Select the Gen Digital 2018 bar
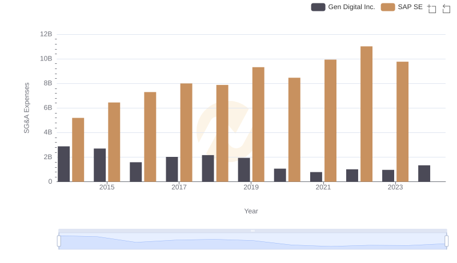The width and height of the screenshot is (457, 263). click(x=208, y=168)
